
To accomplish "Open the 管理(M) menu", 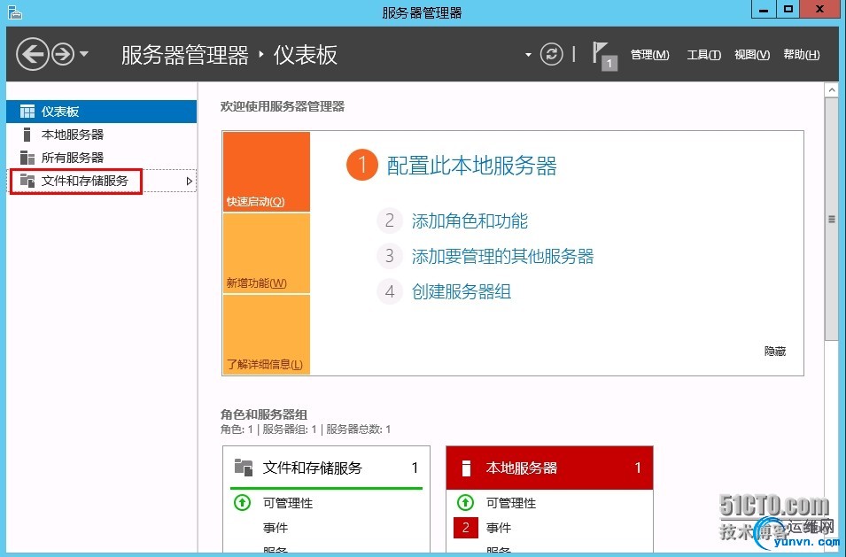I will (x=649, y=55).
